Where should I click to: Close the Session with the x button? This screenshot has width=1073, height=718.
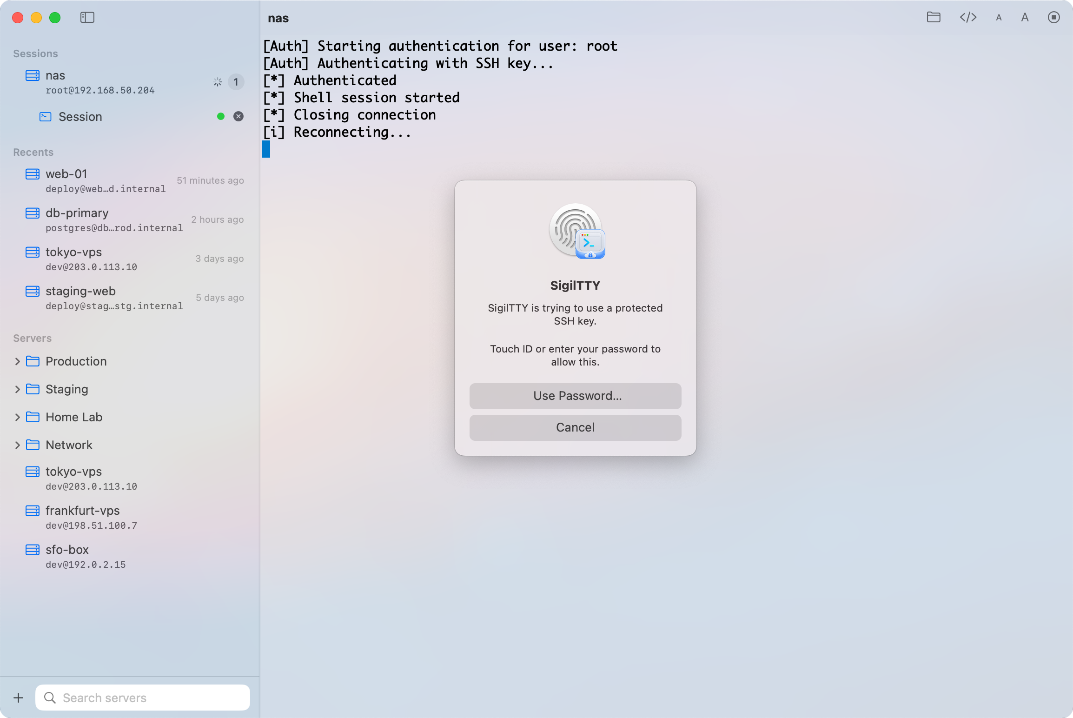point(238,117)
